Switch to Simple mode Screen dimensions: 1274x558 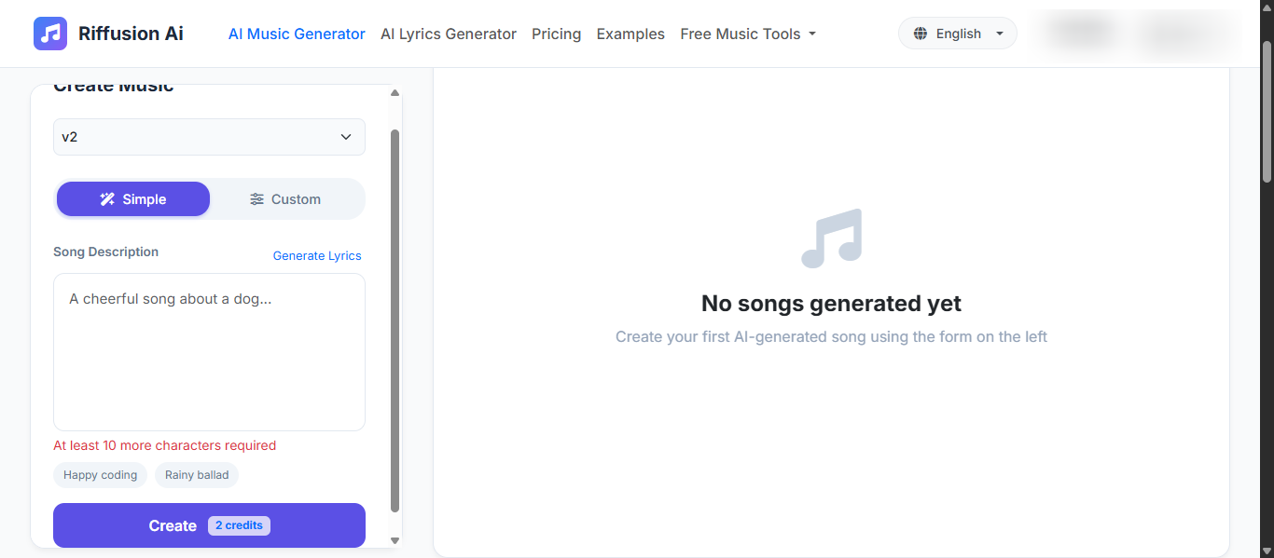pos(133,199)
